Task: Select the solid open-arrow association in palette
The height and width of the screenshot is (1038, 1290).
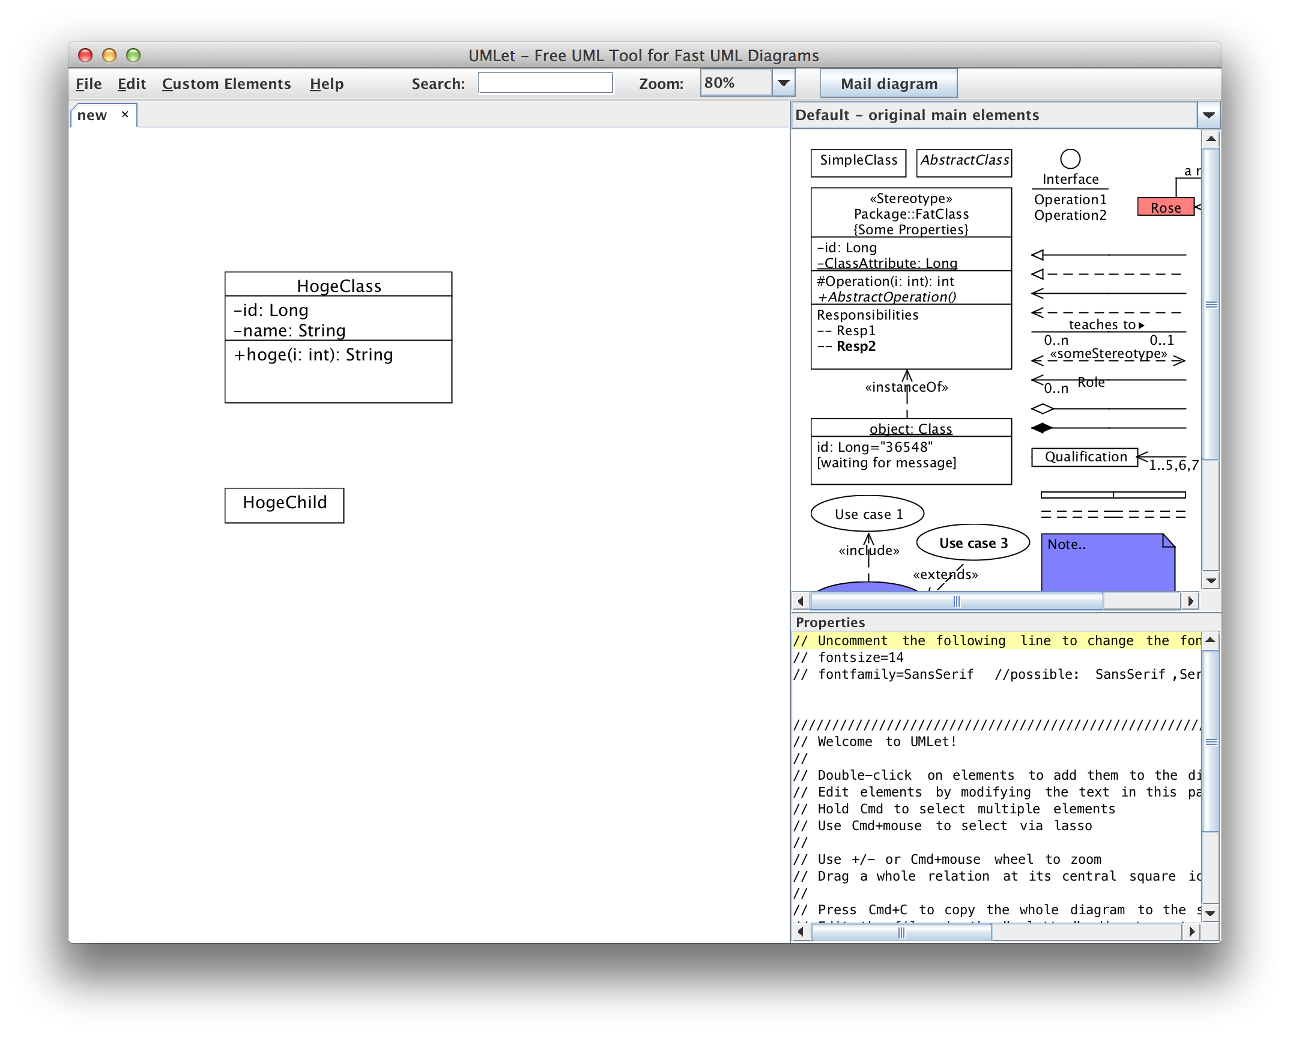Action: (1108, 293)
